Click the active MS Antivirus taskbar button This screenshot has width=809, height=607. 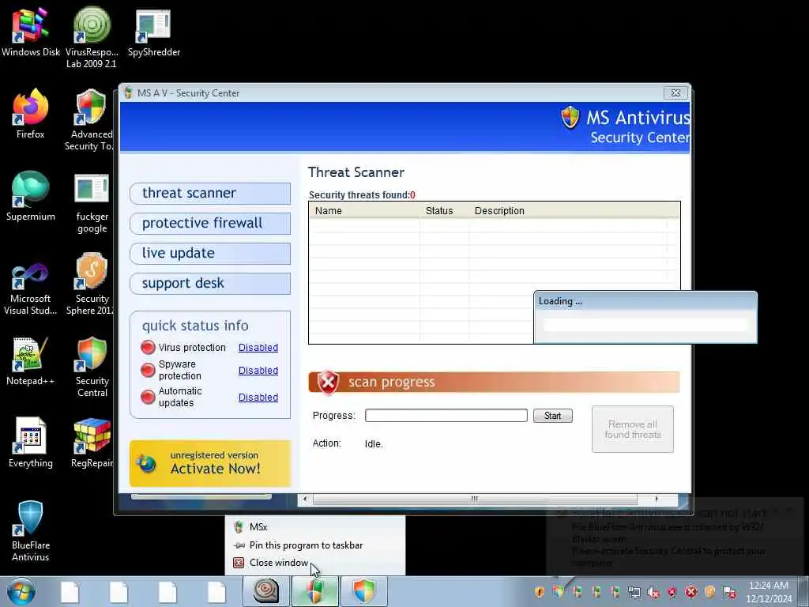coord(315,591)
